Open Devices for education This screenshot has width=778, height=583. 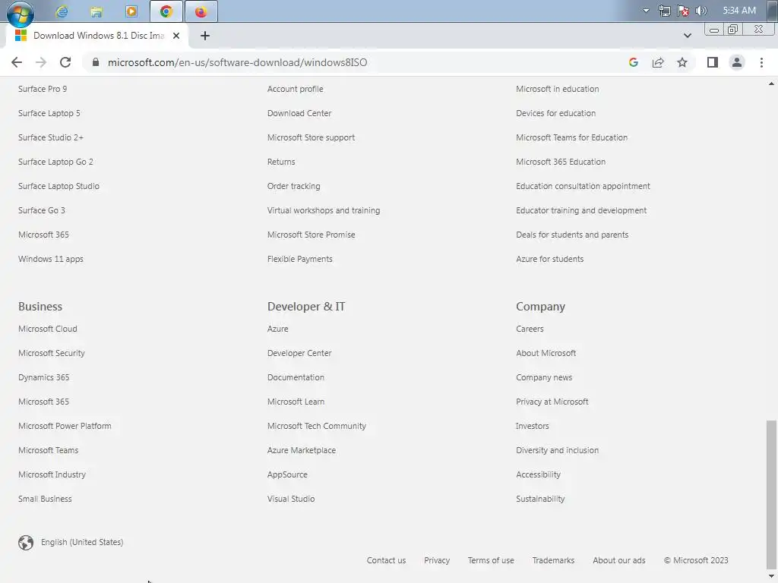tap(555, 114)
